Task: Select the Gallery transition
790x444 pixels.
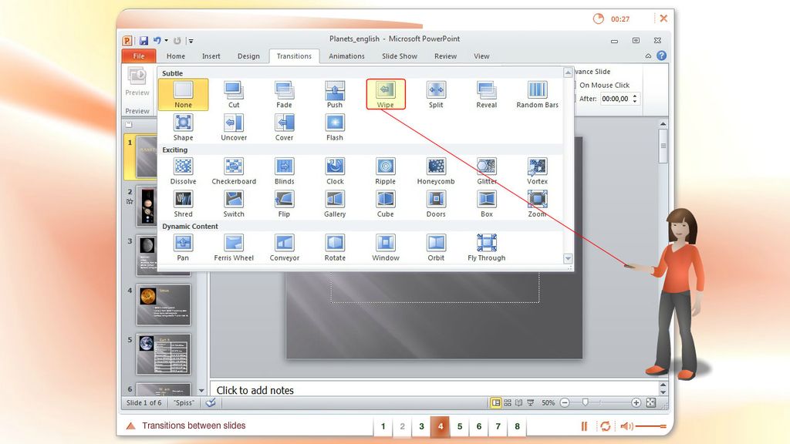Action: (x=335, y=203)
